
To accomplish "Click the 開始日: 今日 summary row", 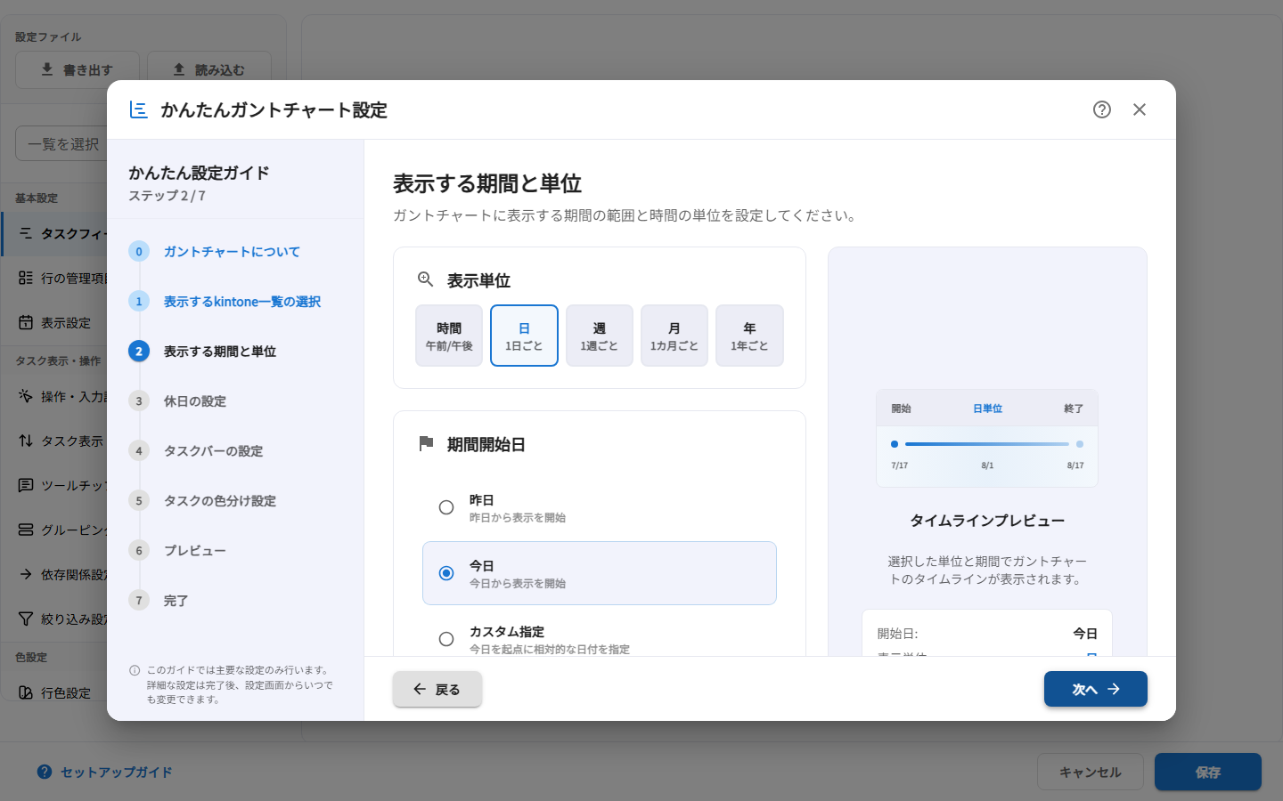I will [x=987, y=634].
